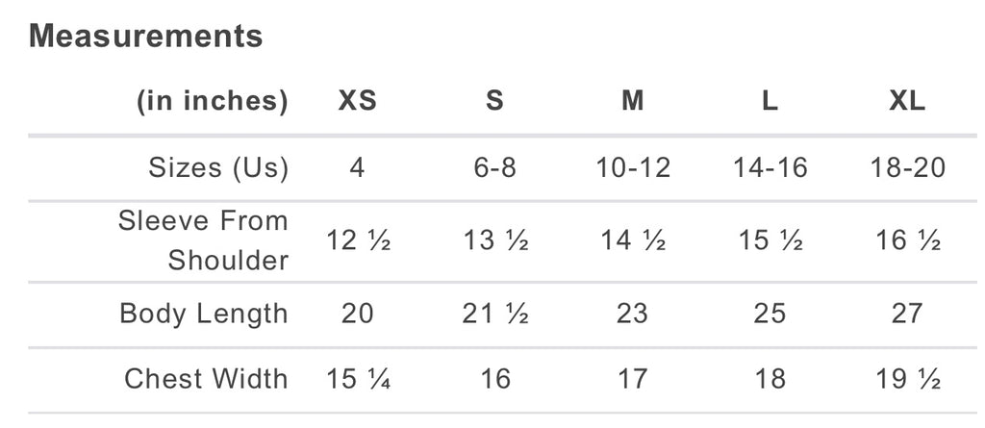Click US size 14-16 cell
This screenshot has width=985, height=428.
click(770, 168)
